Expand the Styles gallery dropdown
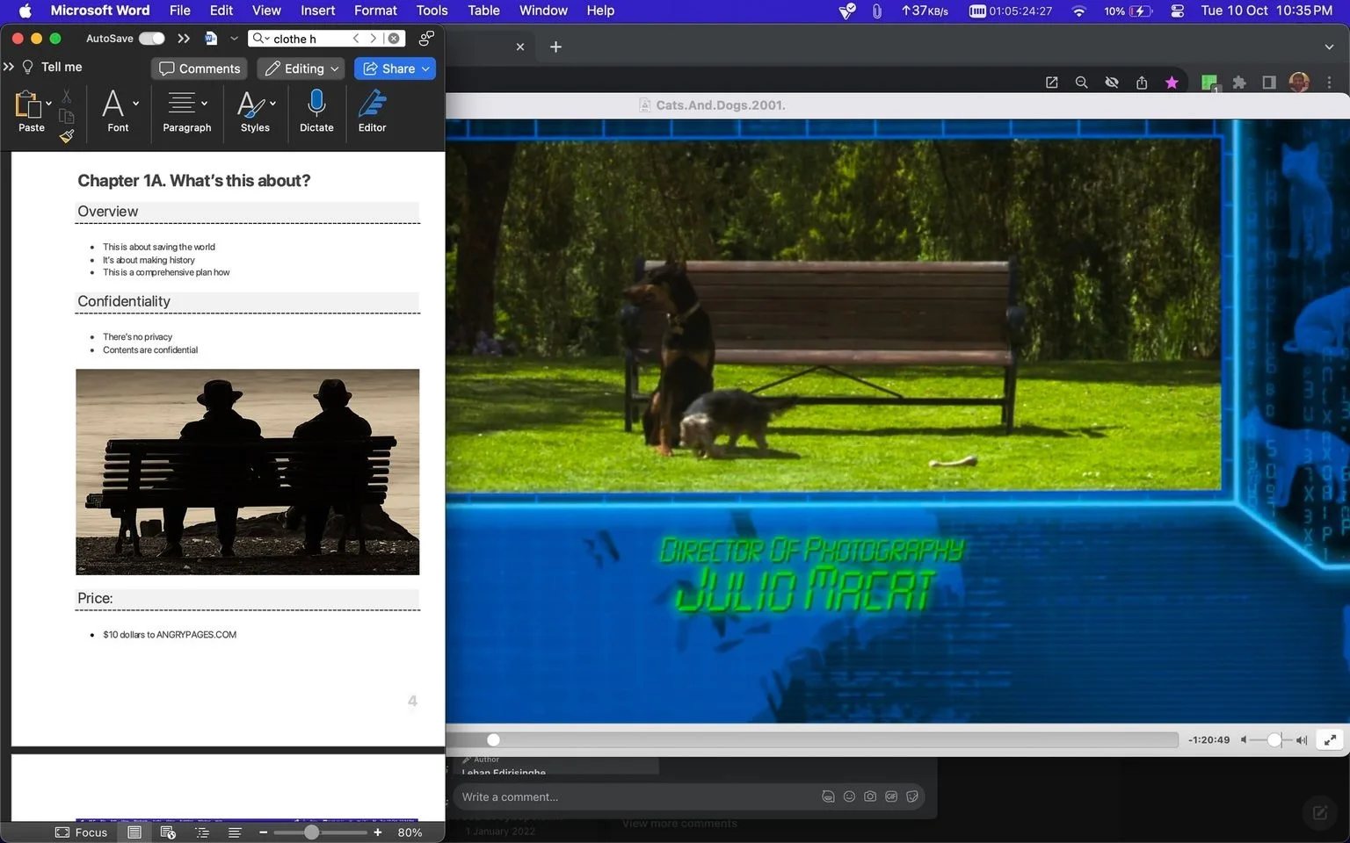The height and width of the screenshot is (843, 1350). click(273, 103)
